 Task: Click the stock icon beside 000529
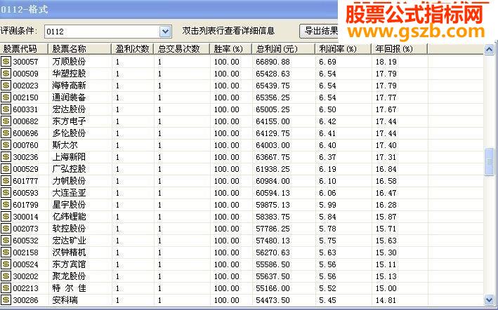point(6,169)
